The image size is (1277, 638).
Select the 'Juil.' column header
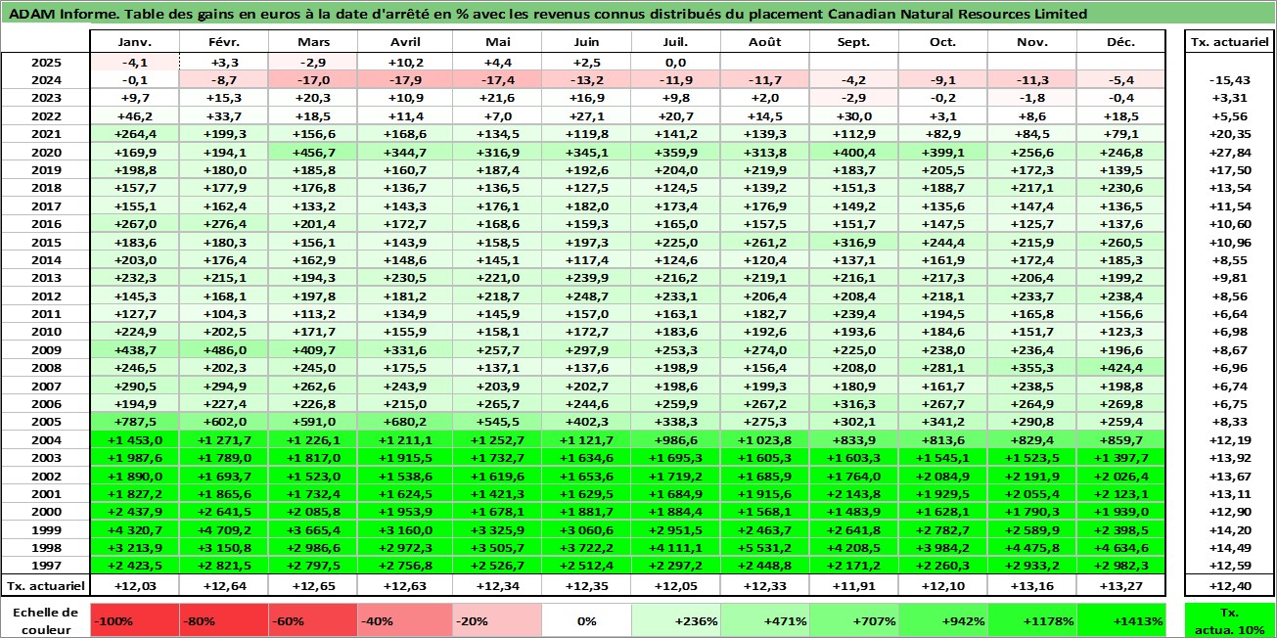point(676,42)
